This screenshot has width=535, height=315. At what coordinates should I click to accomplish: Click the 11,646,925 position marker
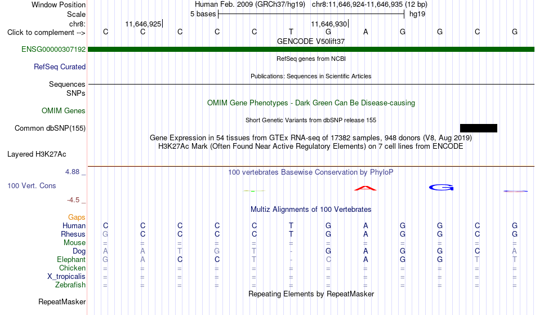pos(144,24)
